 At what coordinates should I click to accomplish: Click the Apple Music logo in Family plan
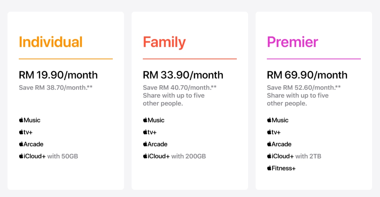tap(154, 120)
